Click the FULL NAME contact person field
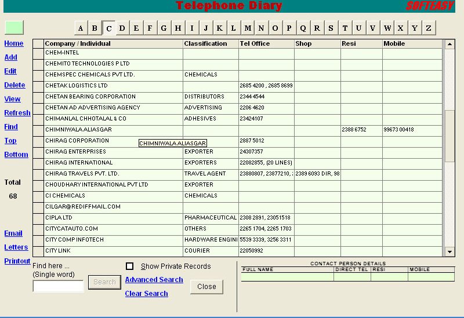The image size is (464, 318). 287,277
